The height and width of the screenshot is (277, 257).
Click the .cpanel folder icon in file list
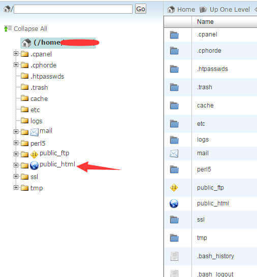(174, 35)
